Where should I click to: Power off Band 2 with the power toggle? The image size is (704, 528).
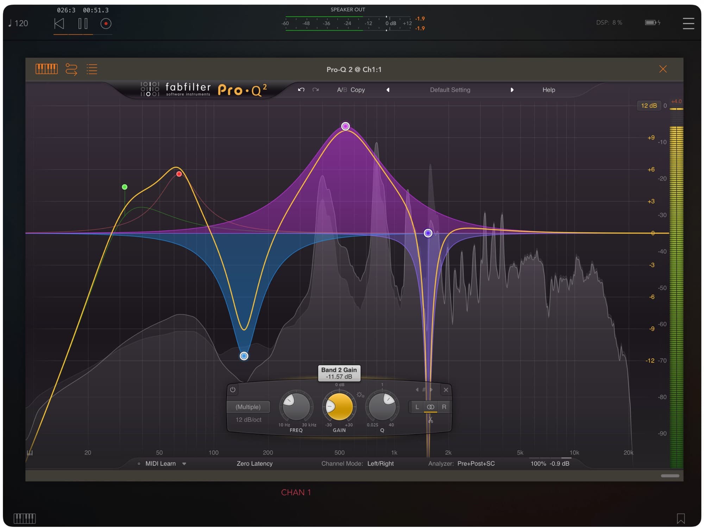click(232, 390)
